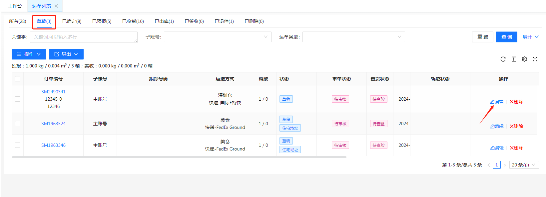Expand the 操作 dropdown button

(29, 54)
